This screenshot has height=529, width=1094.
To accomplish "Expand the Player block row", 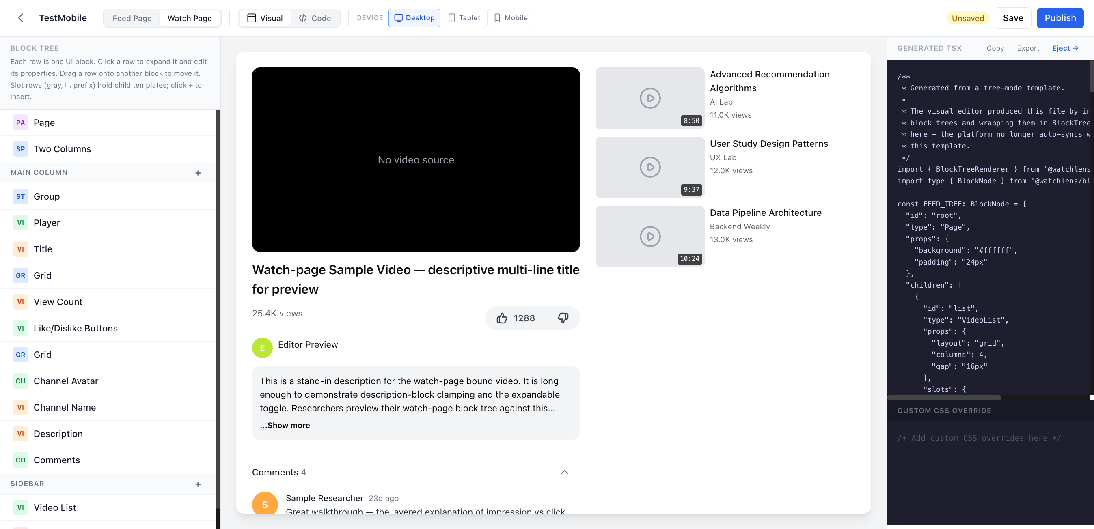I will [x=108, y=223].
